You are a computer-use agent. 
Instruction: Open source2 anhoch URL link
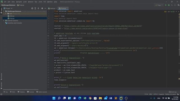click(x=96, y=28)
